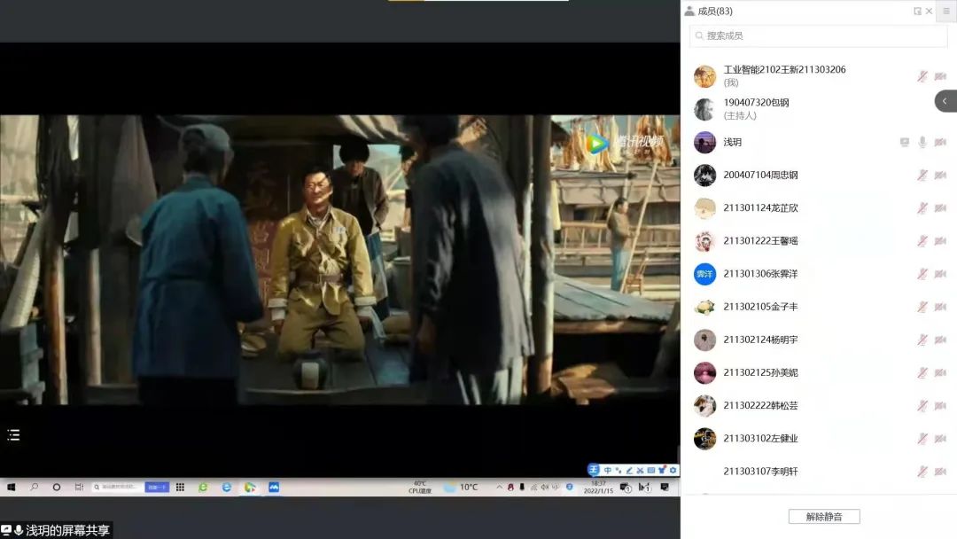Click the screen share icon beside 浅玥
This screenshot has height=539, width=957.
[905, 142]
